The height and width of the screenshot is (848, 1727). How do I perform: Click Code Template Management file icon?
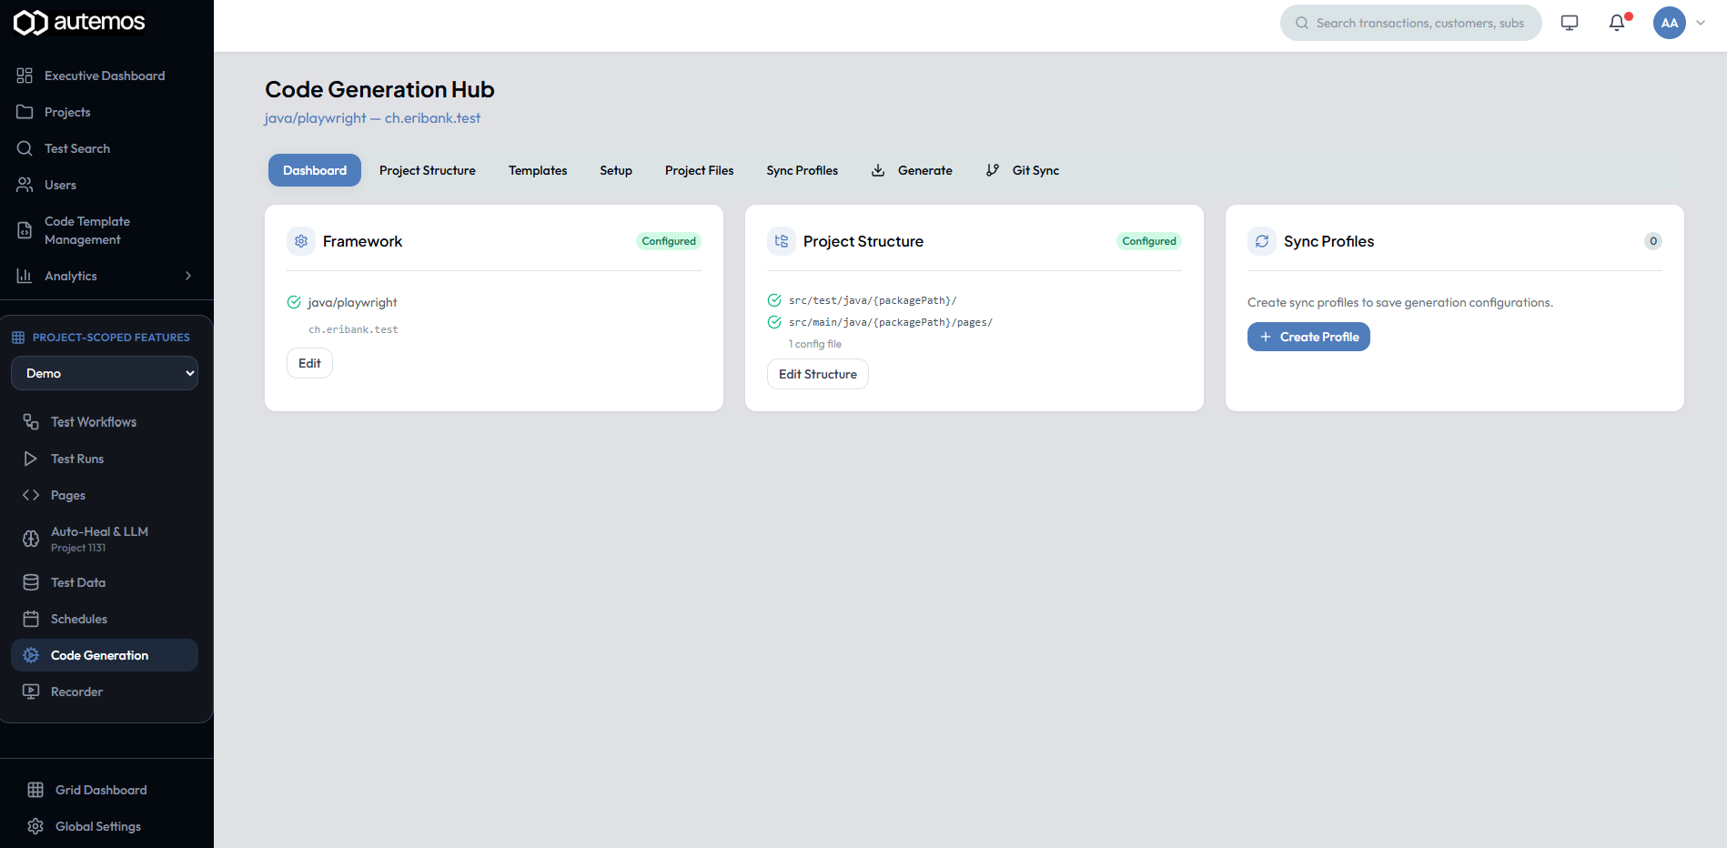pos(25,230)
